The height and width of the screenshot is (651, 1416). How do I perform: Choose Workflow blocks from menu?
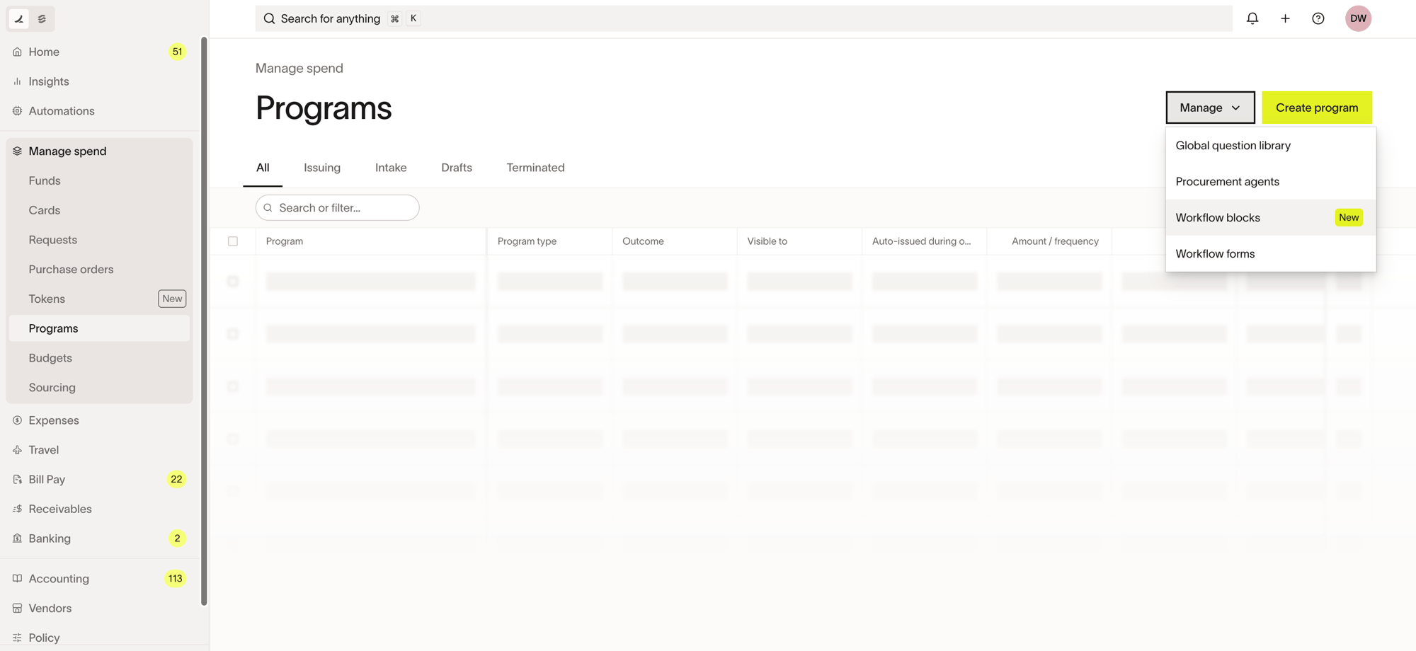tap(1271, 218)
